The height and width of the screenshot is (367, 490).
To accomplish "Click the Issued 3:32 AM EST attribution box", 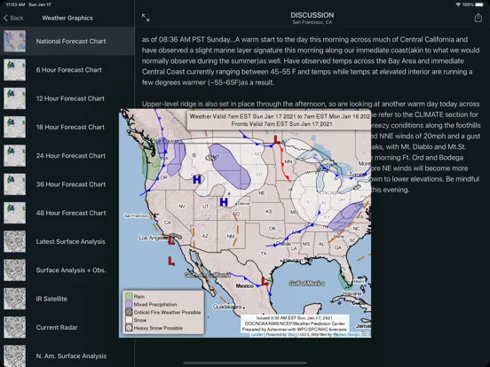I will pos(295,324).
